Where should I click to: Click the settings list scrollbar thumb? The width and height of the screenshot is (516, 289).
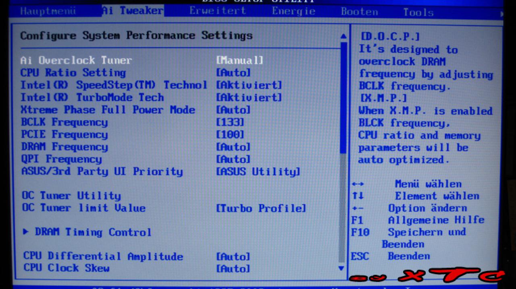[343, 97]
